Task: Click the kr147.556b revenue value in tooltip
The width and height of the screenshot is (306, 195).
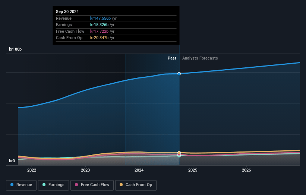Action: [100, 18]
